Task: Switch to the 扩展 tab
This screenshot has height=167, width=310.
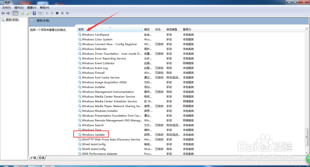Action: point(33,158)
